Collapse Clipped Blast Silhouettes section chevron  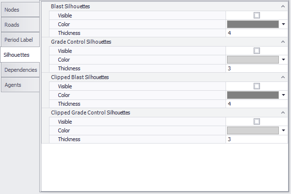(x=282, y=77)
